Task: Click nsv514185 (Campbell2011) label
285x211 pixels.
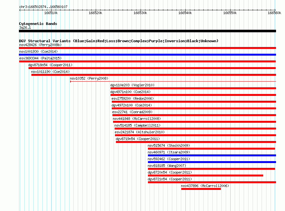Action: [x=137, y=125]
